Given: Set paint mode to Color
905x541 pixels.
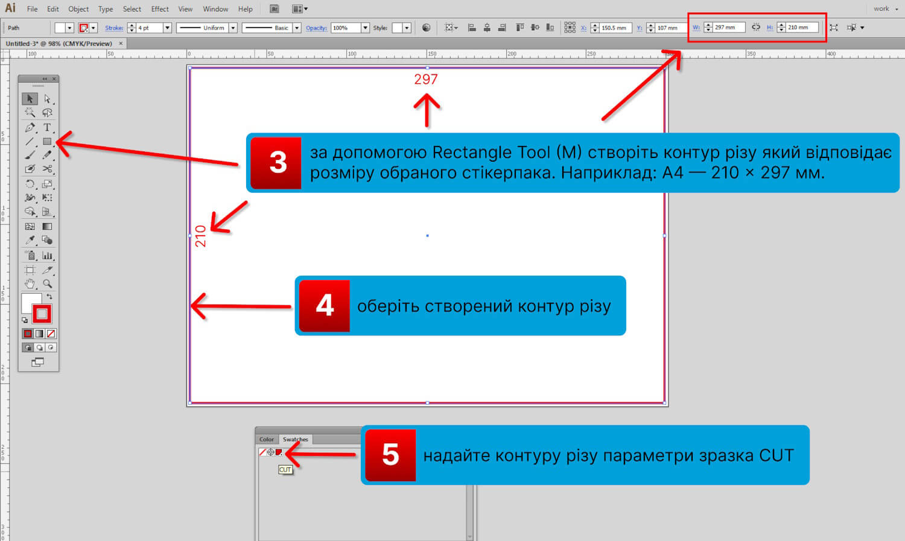Looking at the screenshot, I should (28, 334).
